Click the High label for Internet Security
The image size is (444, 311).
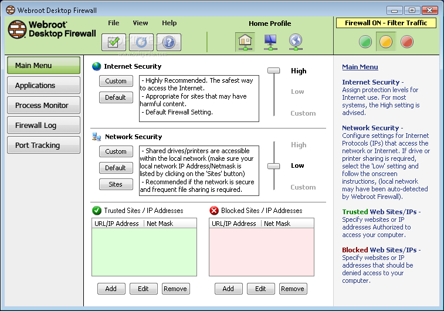(x=299, y=71)
